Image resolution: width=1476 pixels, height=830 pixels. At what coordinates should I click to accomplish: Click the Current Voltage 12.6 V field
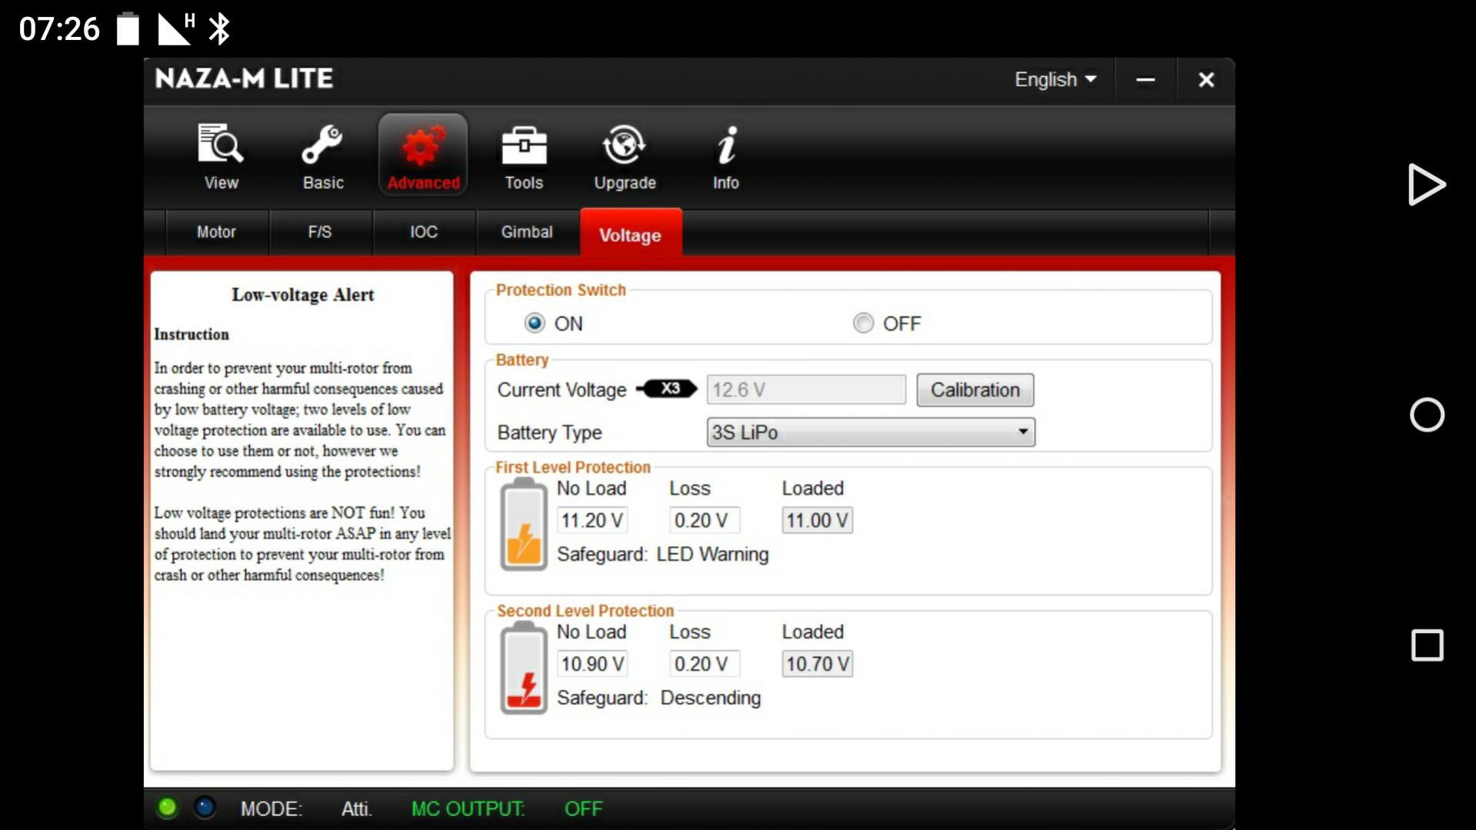(806, 389)
